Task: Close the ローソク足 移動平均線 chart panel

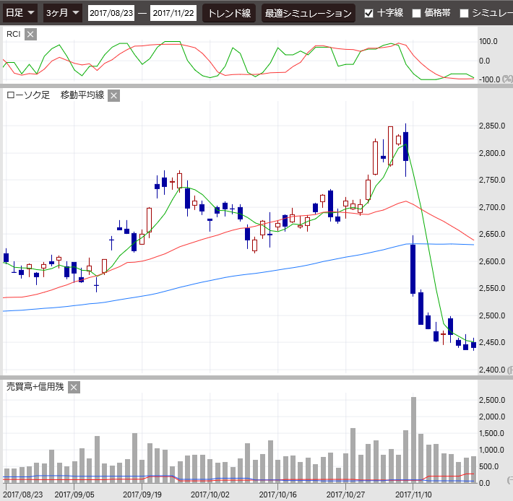Action: coord(113,95)
